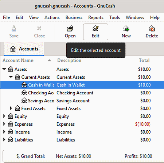Collapse the Current Assets subtree
Image resolution: width=164 pixels, height=163 pixels.
tap(11, 77)
